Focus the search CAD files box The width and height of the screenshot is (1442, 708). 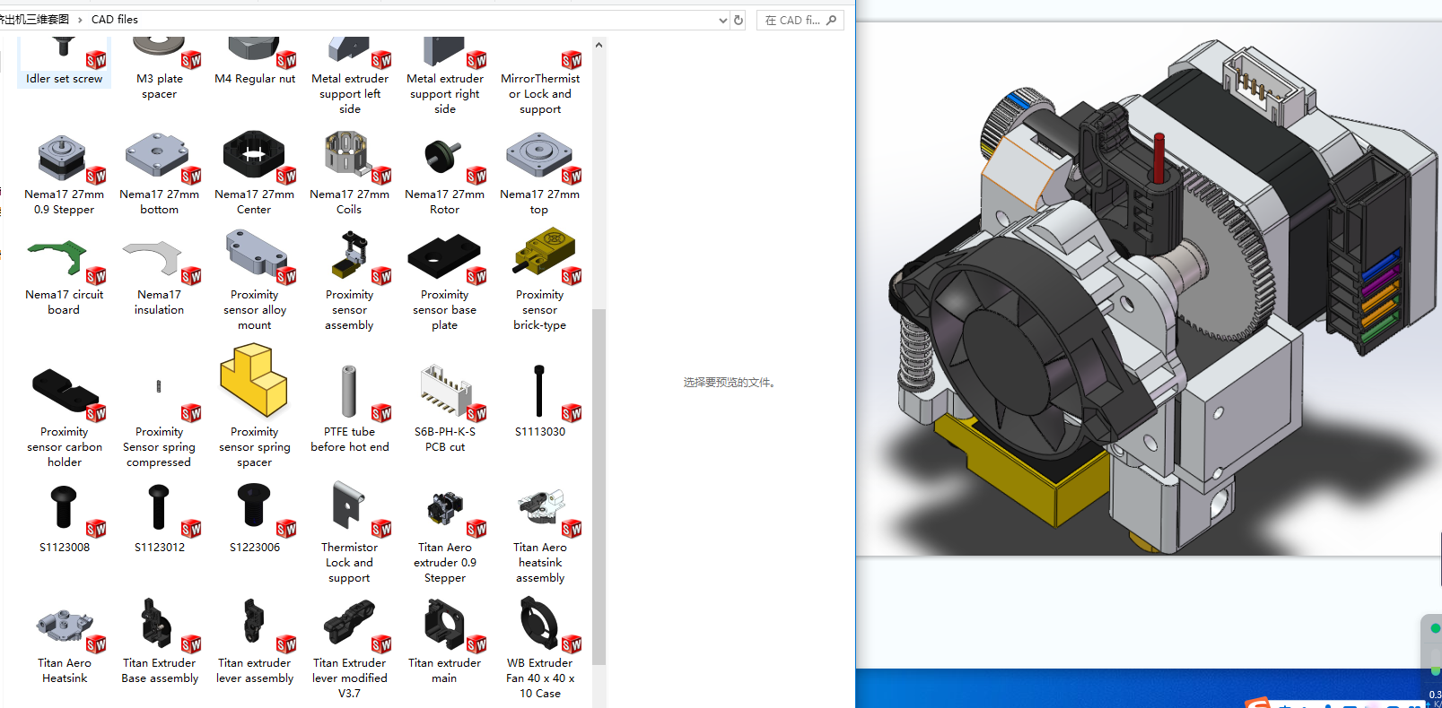coord(800,20)
